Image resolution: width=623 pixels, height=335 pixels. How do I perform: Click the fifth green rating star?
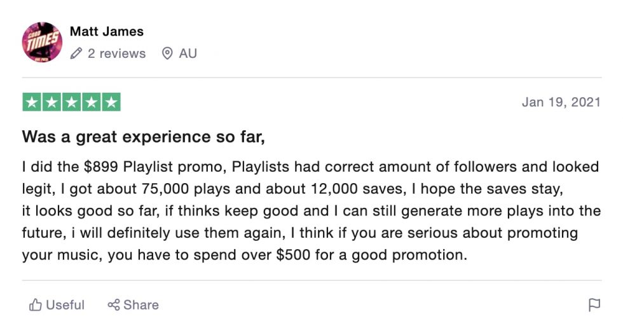click(111, 102)
